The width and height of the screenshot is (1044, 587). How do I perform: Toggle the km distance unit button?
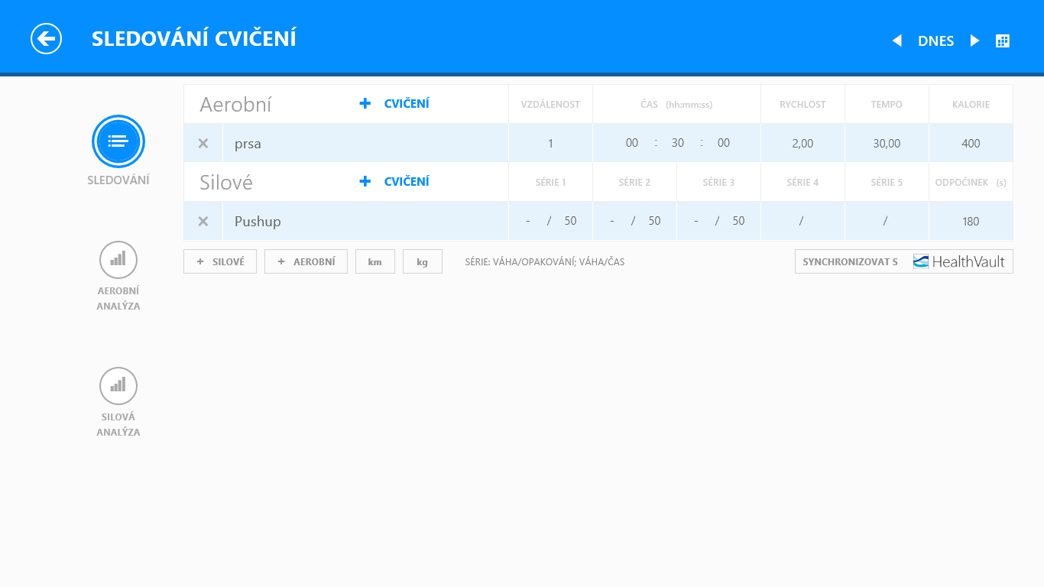(375, 261)
